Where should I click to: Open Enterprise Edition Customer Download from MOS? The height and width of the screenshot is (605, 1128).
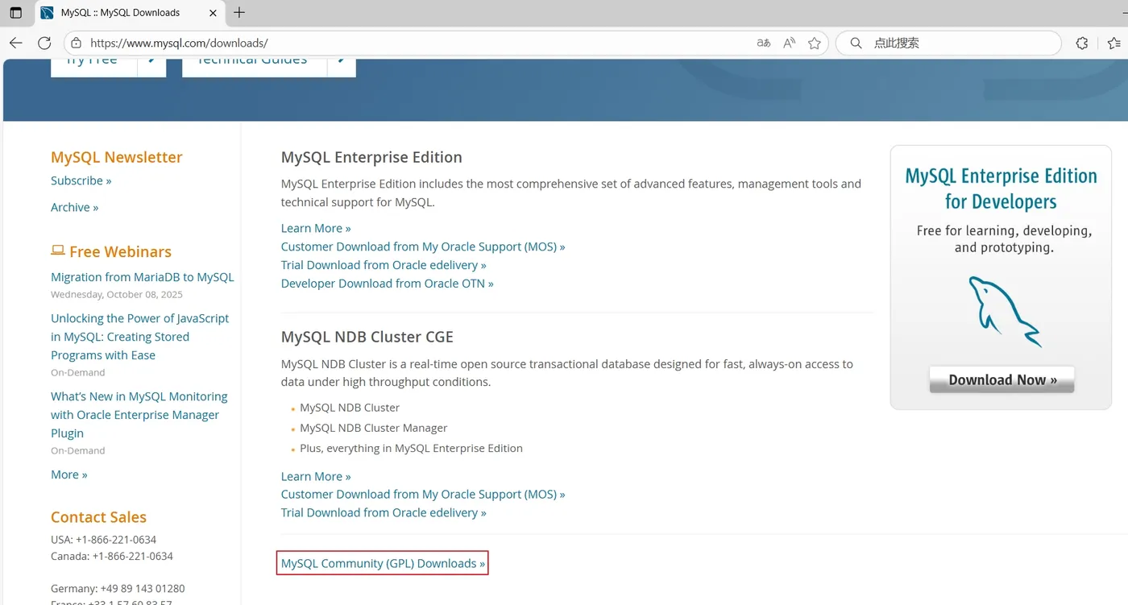point(423,247)
